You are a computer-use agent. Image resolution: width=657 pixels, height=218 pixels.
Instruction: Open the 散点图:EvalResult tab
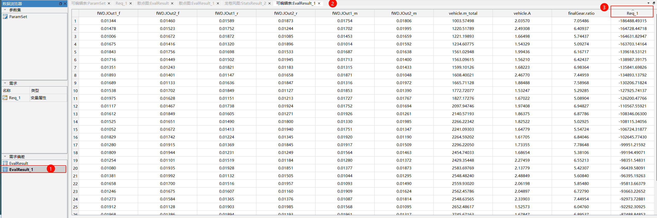point(153,3)
